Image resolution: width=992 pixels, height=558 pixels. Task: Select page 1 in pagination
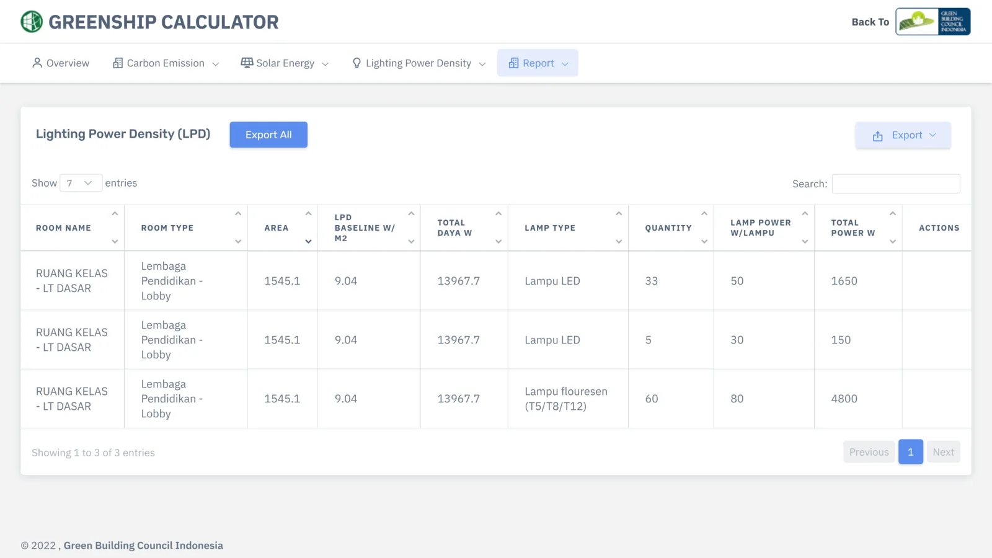[911, 452]
